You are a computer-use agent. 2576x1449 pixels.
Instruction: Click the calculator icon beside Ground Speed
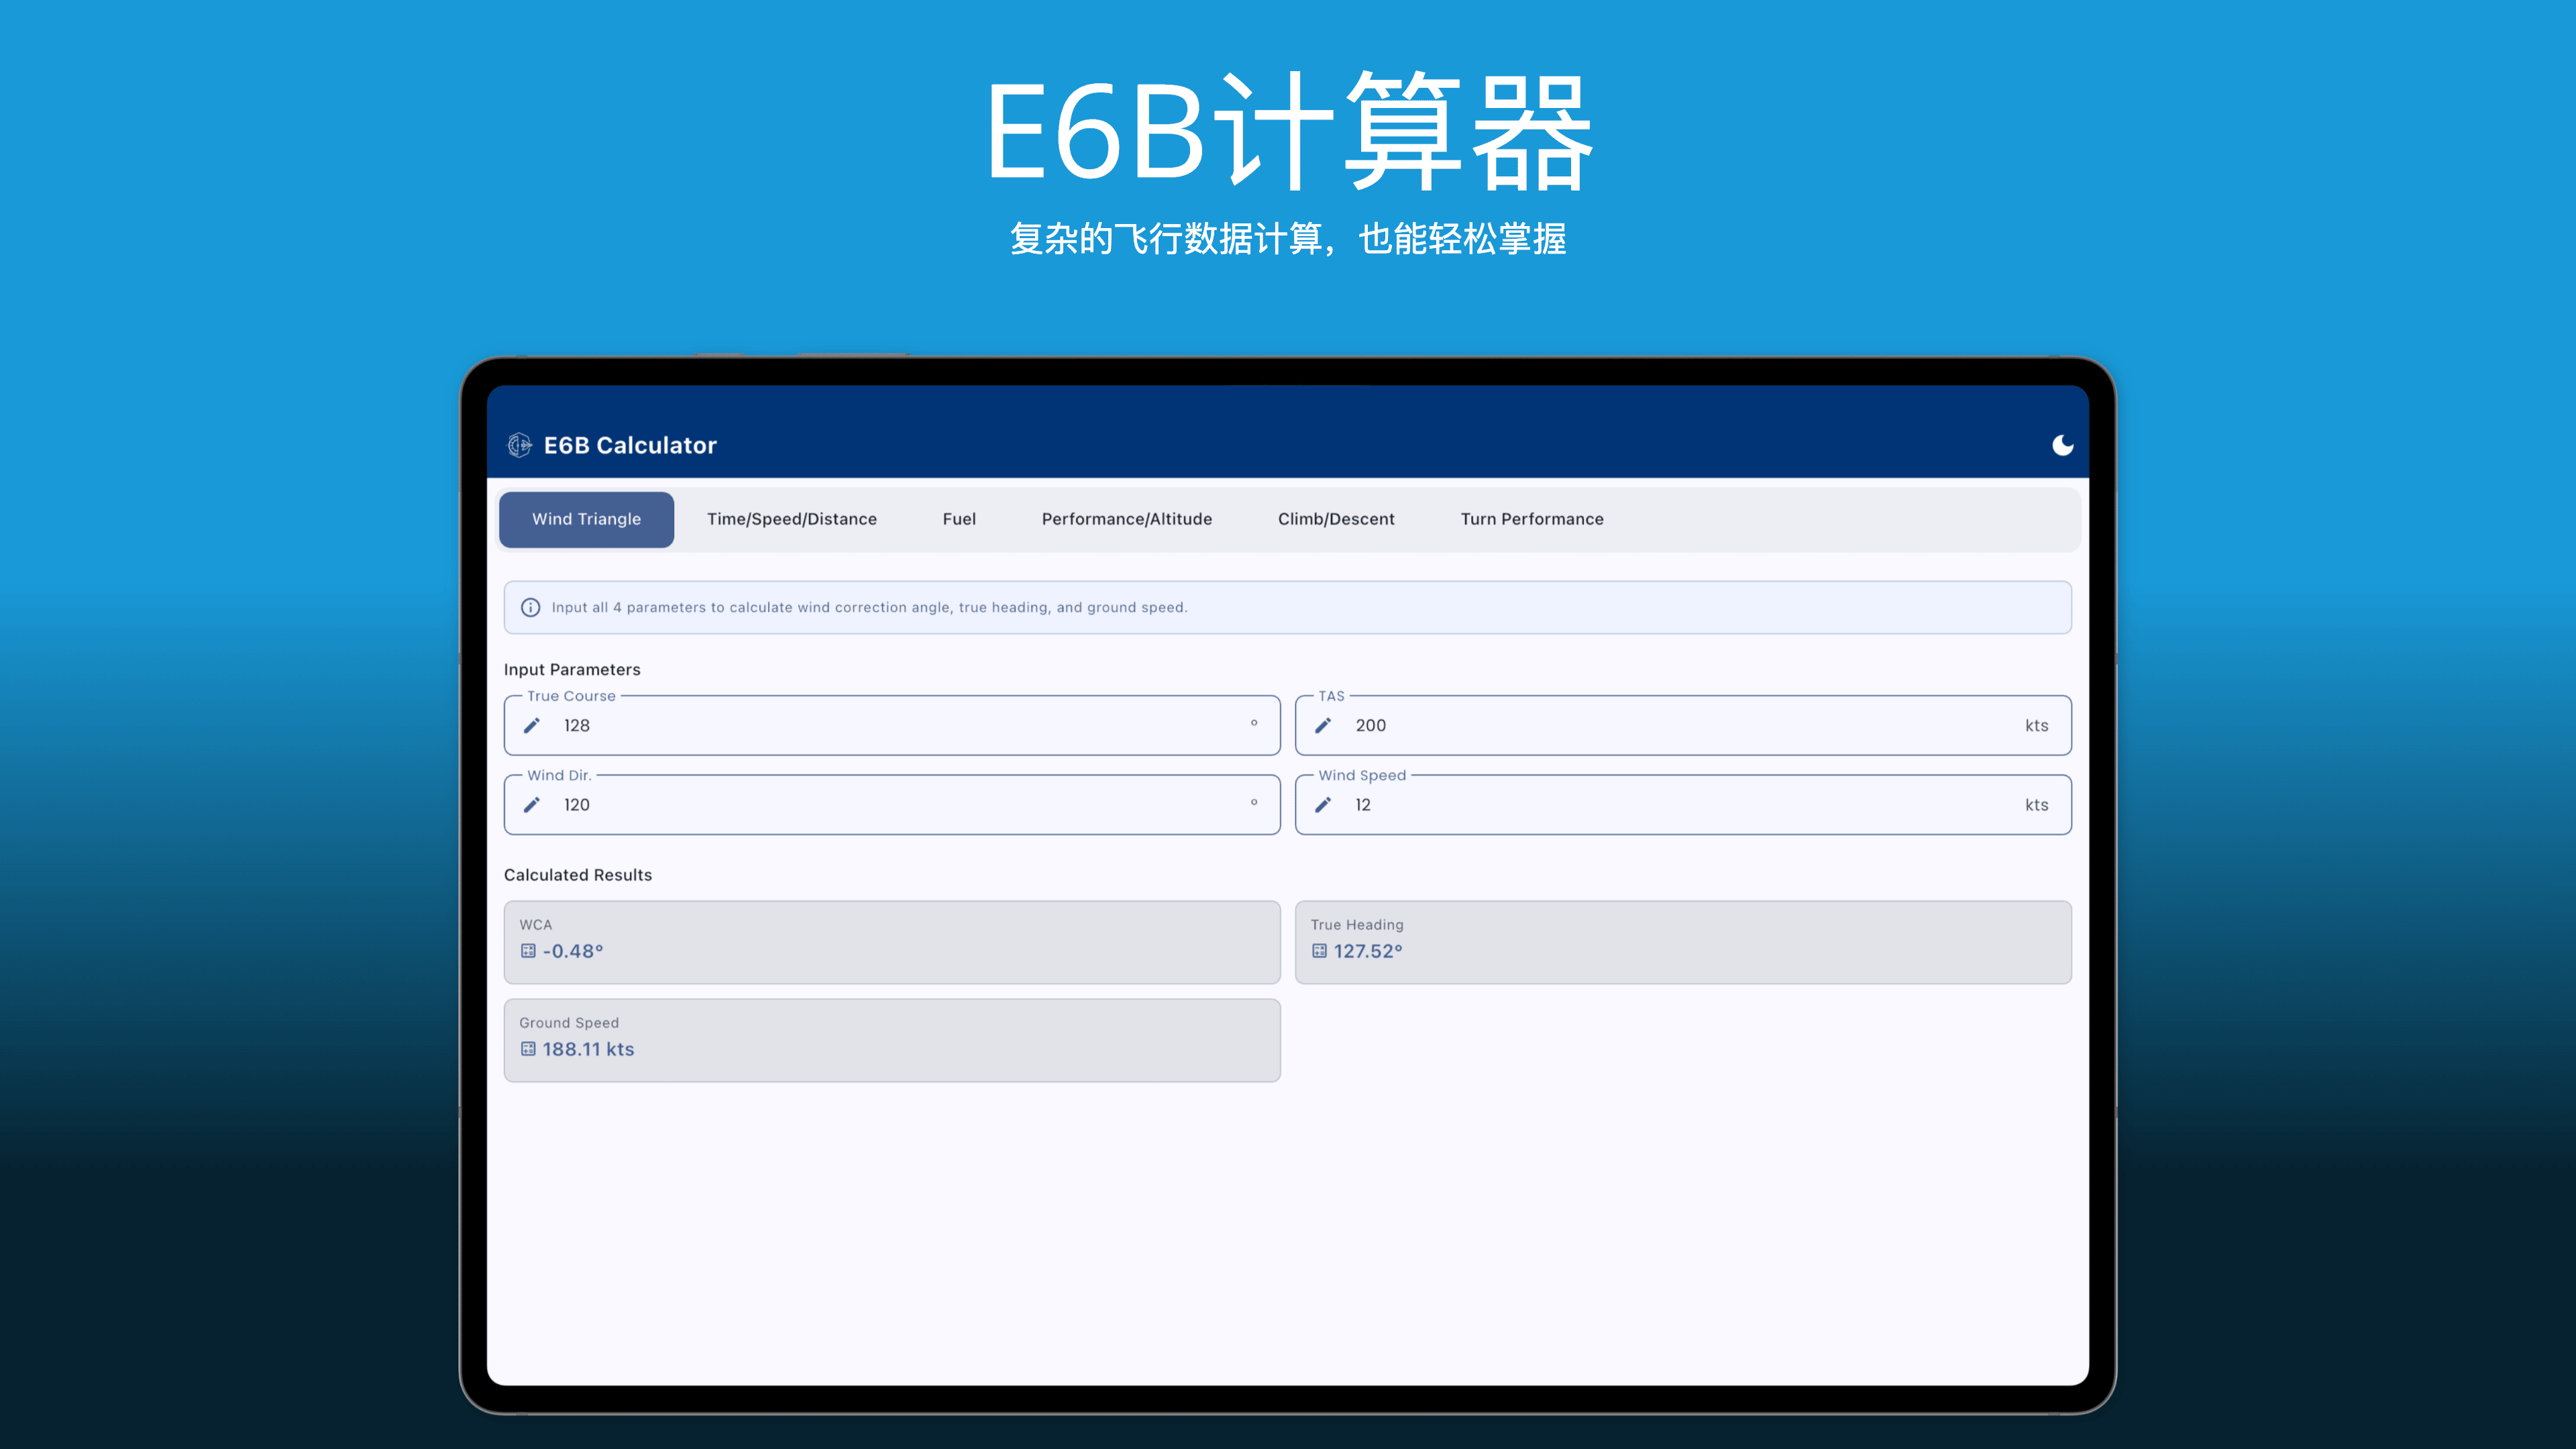click(528, 1049)
